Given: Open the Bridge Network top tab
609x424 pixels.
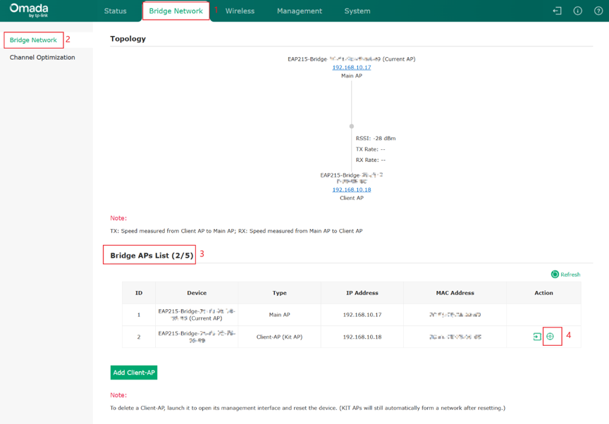Looking at the screenshot, I should point(176,11).
